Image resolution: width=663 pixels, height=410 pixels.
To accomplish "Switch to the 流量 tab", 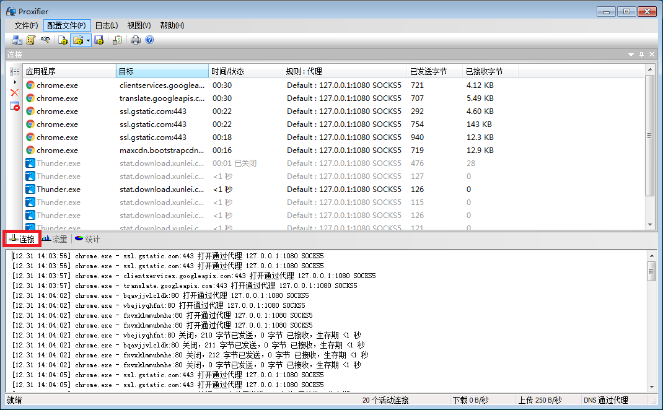I will tap(55, 239).
